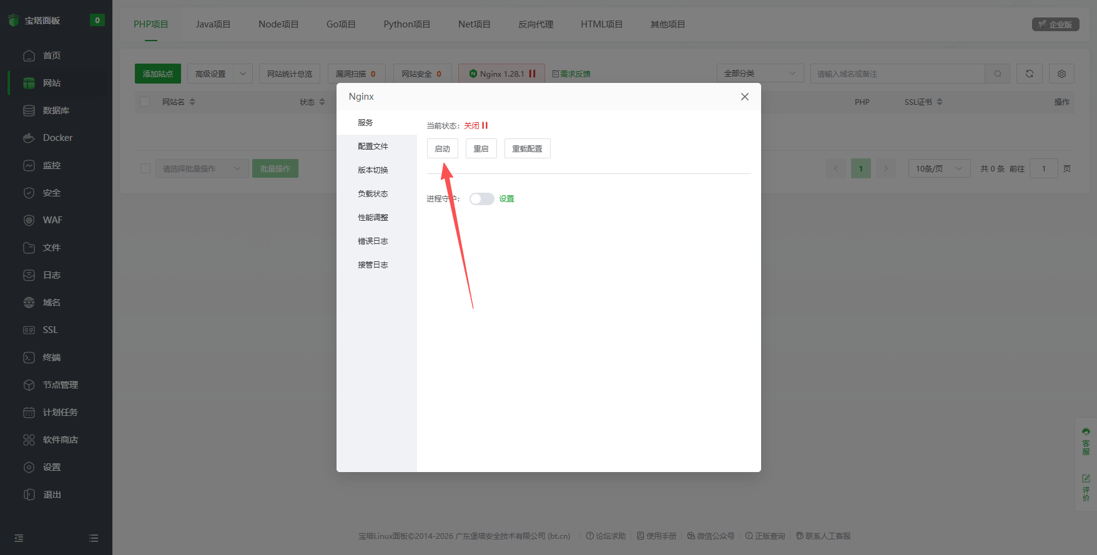1097x555 pixels.
Task: Click the 重载配置 reload config button
Action: pos(527,148)
